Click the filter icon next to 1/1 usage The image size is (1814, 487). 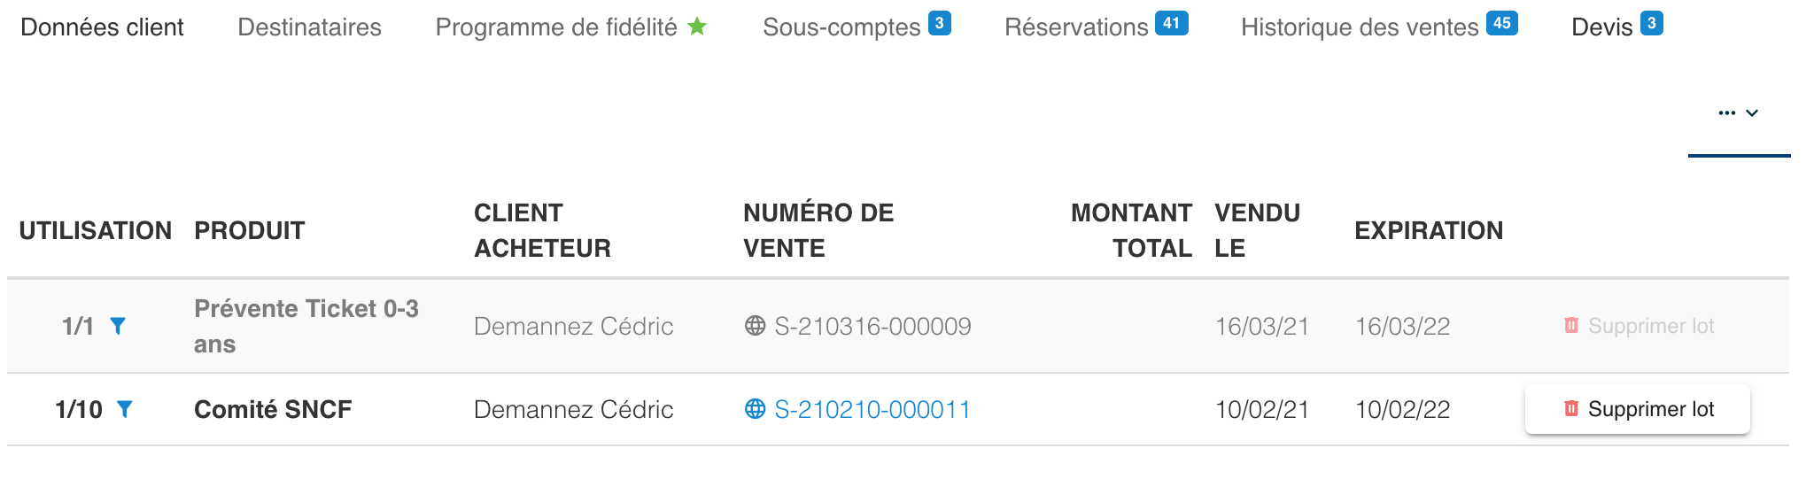click(117, 327)
